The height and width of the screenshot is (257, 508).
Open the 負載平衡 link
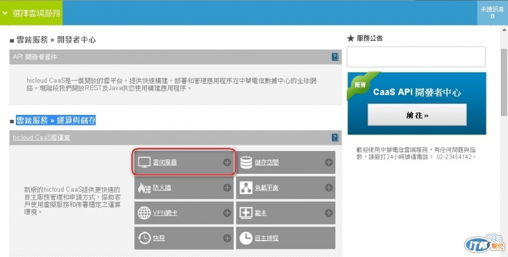[x=267, y=188]
